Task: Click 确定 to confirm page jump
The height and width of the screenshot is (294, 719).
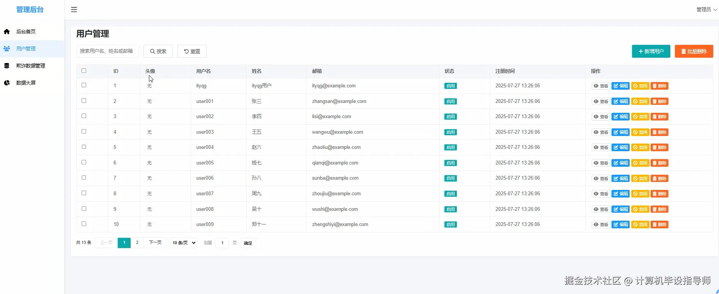Action: (x=248, y=243)
